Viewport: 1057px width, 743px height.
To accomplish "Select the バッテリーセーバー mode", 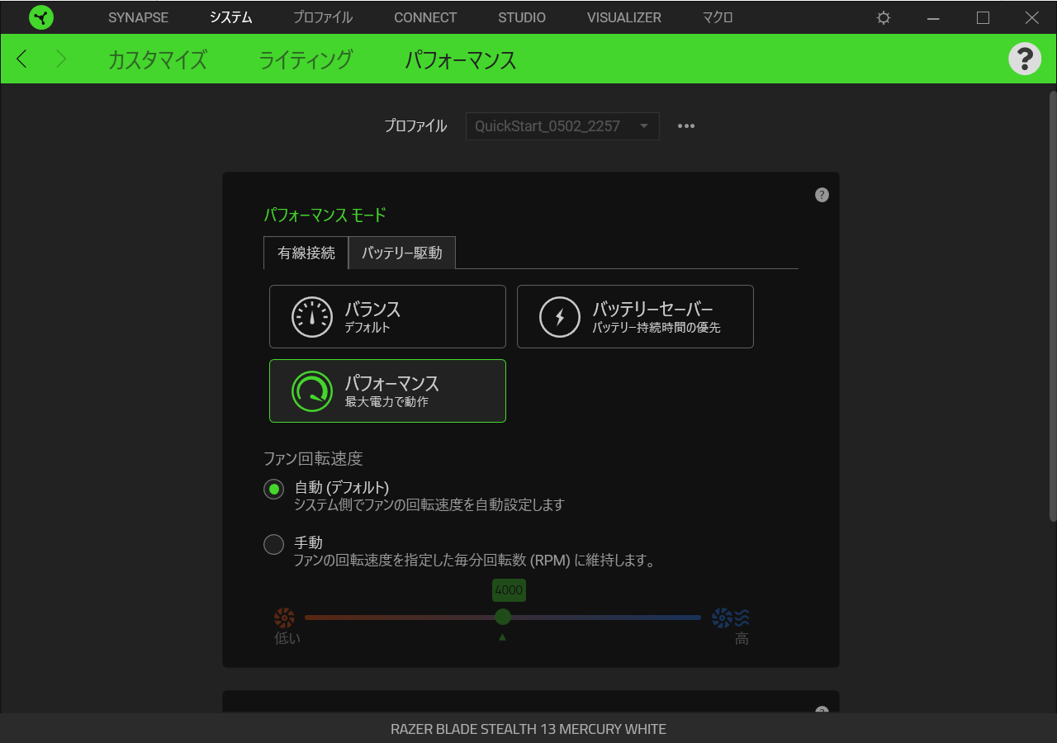I will pyautogui.click(x=635, y=316).
